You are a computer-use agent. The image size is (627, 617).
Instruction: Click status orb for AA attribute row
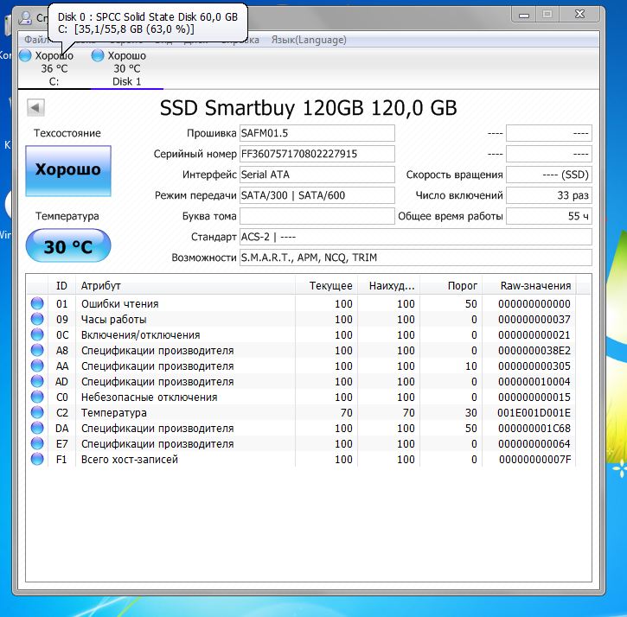pyautogui.click(x=37, y=366)
